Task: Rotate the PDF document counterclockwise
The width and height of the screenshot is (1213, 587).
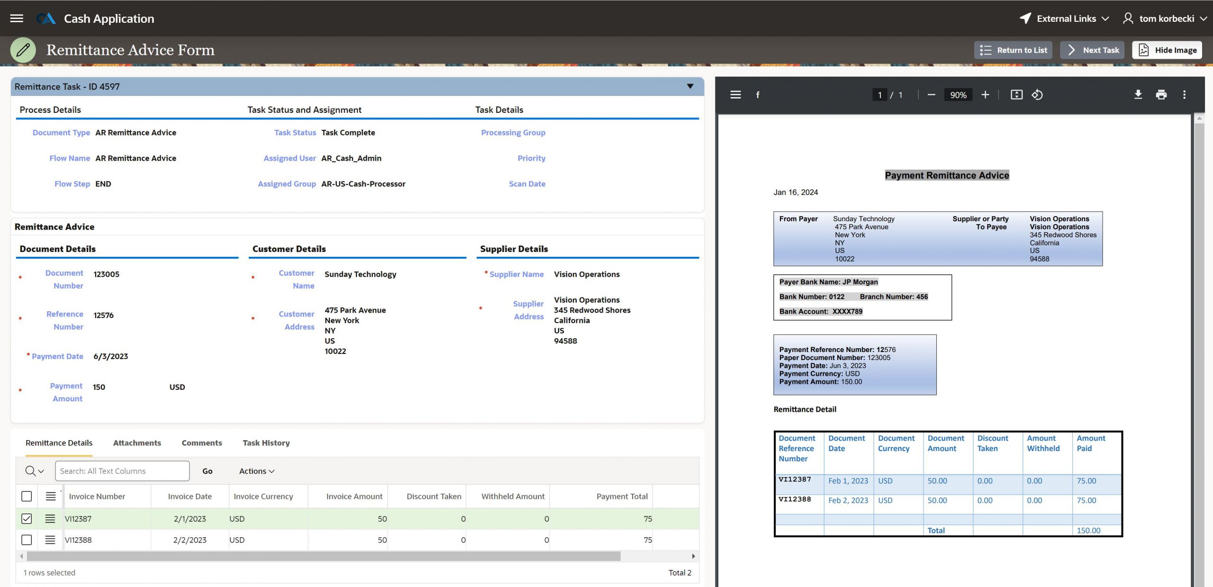Action: [x=1037, y=95]
